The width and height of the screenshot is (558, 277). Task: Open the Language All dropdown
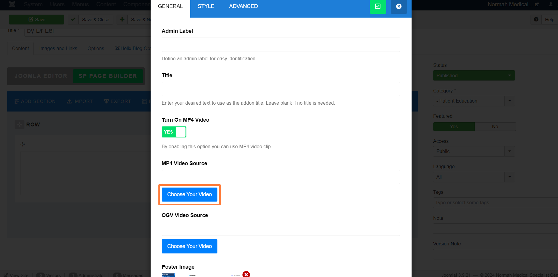click(x=474, y=177)
